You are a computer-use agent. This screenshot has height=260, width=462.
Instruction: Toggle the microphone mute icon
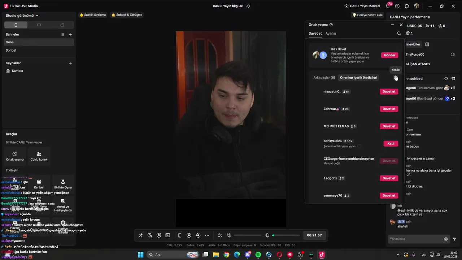pyautogui.click(x=267, y=235)
